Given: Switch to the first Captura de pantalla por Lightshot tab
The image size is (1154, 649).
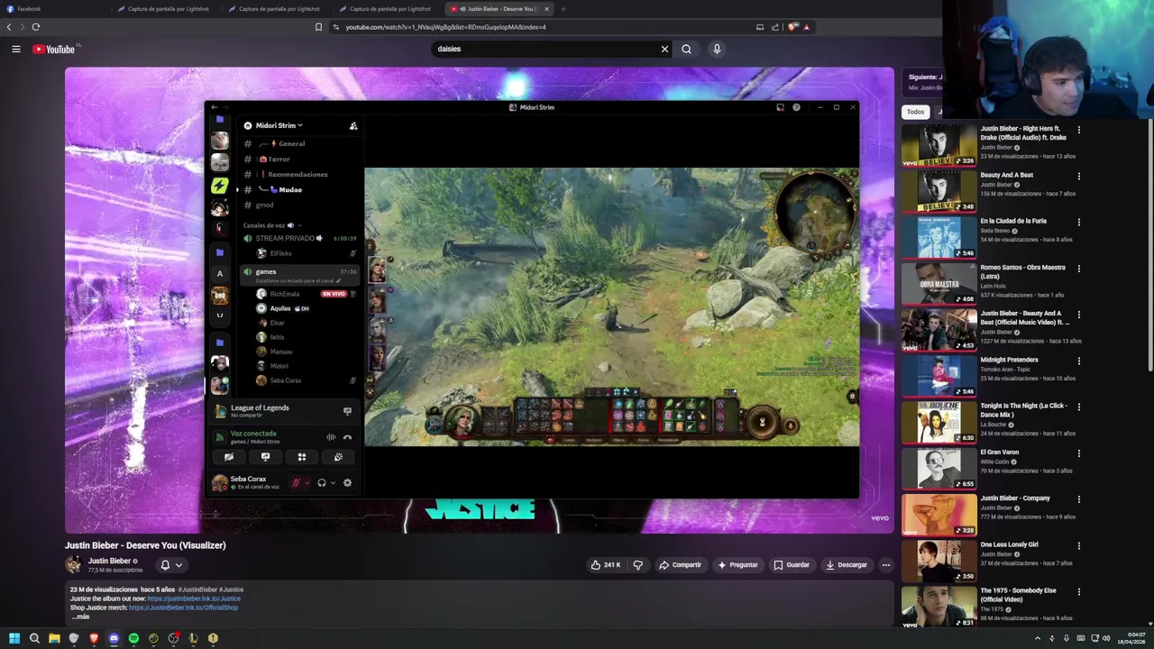Looking at the screenshot, I should pos(167,9).
